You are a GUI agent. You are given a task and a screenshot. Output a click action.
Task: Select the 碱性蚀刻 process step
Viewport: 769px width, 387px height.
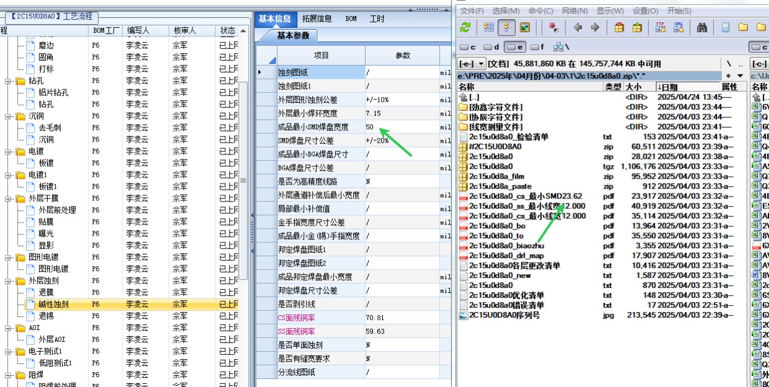point(55,305)
